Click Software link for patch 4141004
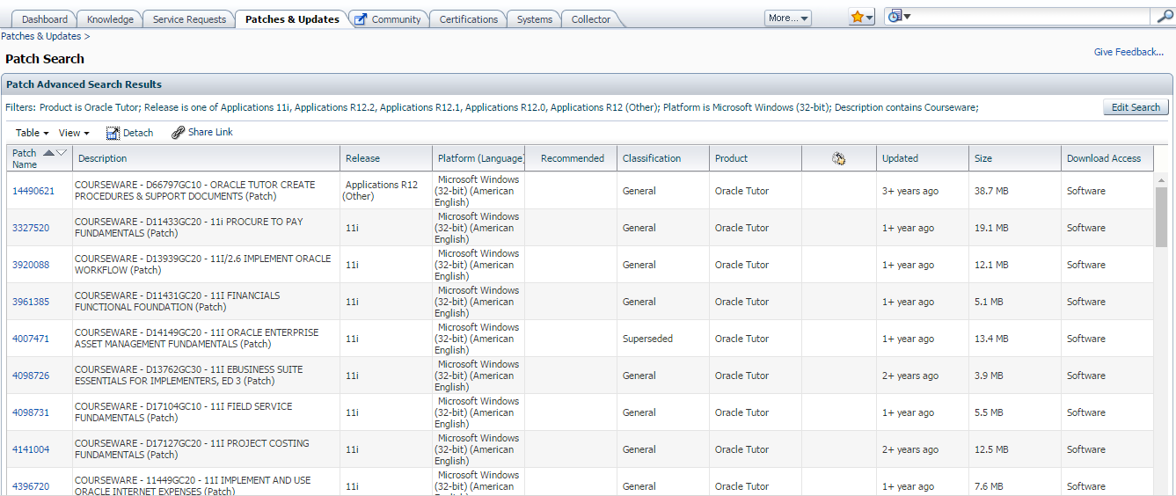The height and width of the screenshot is (496, 1176). click(1086, 449)
